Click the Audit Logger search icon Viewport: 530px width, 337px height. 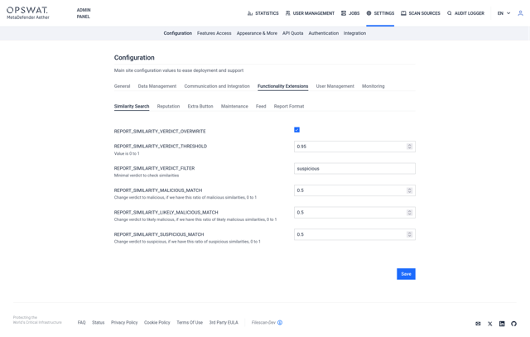(x=450, y=13)
